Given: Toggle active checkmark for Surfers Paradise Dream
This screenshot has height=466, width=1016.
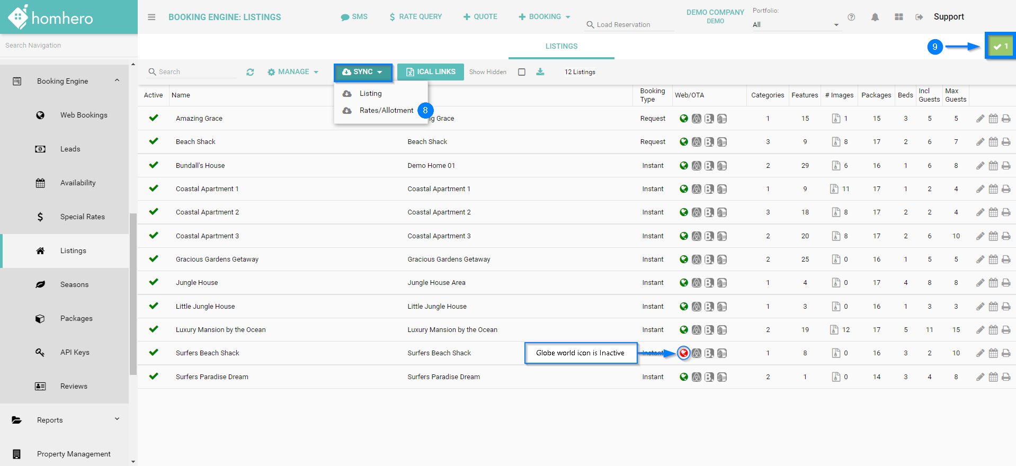Looking at the screenshot, I should [x=154, y=377].
